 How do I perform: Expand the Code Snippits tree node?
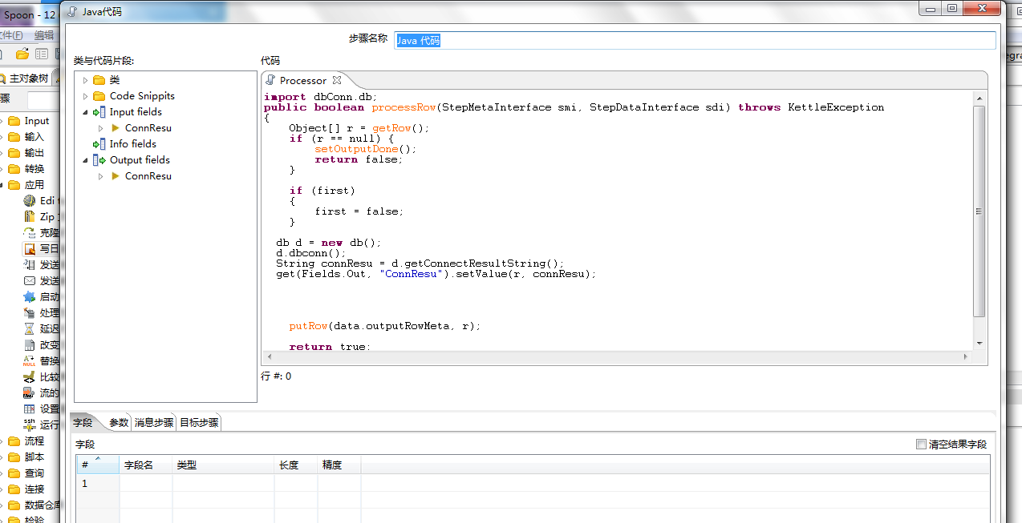pos(85,96)
